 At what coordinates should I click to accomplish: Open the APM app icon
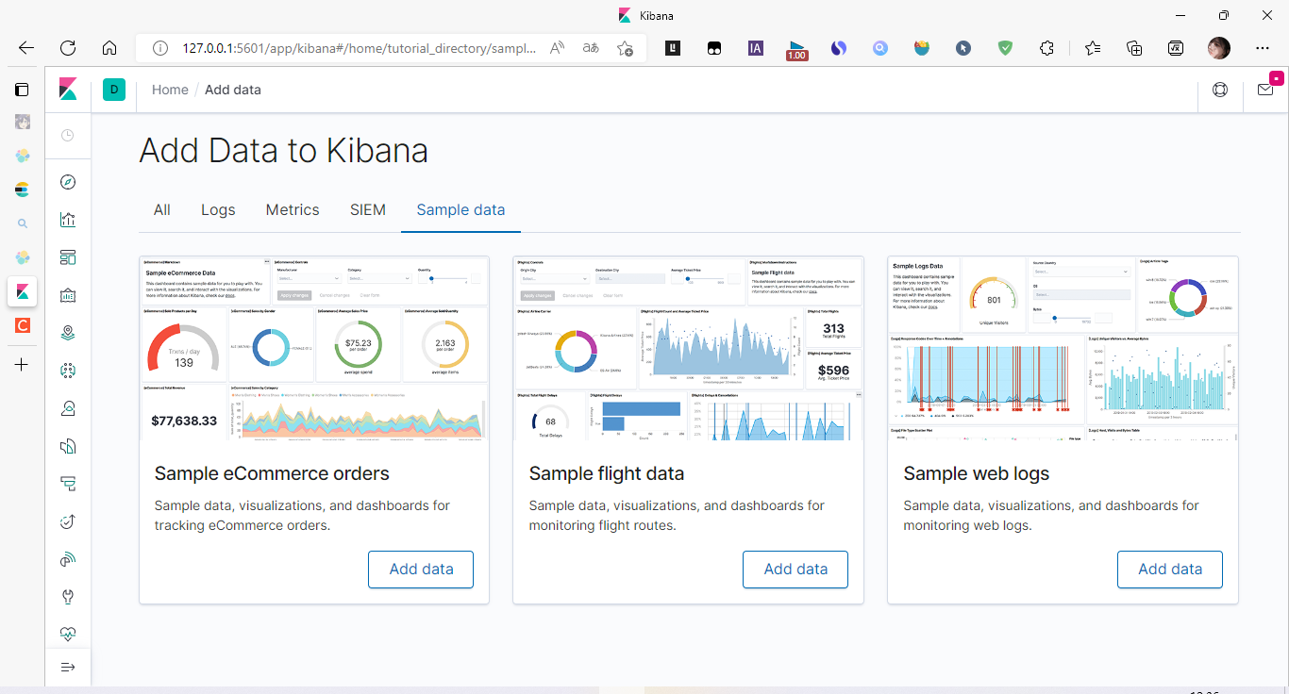point(68,484)
